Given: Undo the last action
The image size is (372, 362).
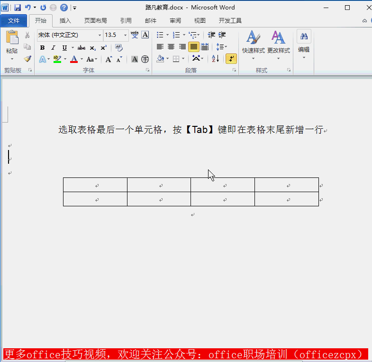Looking at the screenshot, I should (x=28, y=8).
